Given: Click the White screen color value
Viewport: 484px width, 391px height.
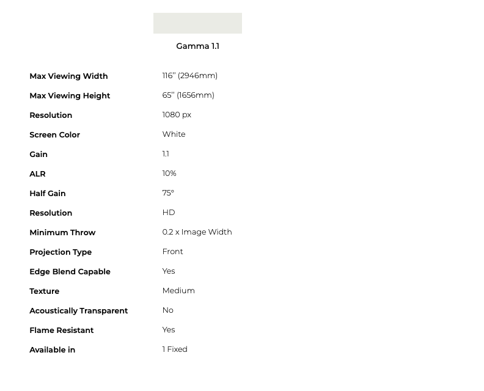Looking at the screenshot, I should (174, 134).
